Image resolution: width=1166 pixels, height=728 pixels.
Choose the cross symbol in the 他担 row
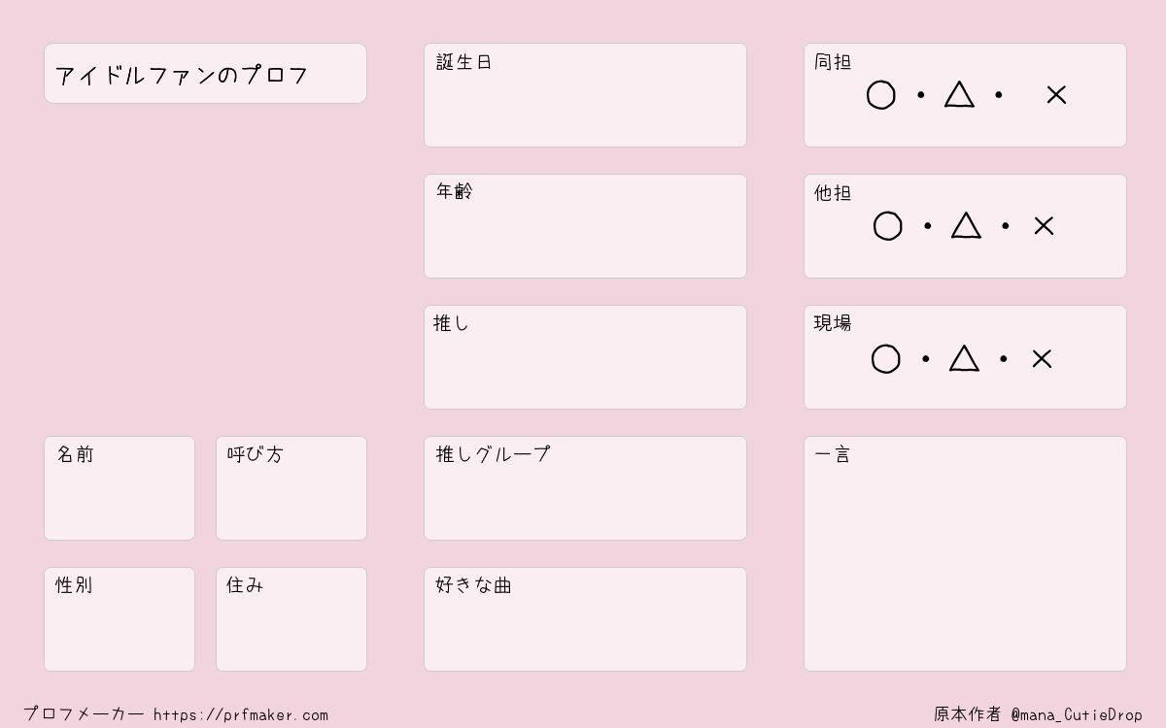pos(1044,226)
